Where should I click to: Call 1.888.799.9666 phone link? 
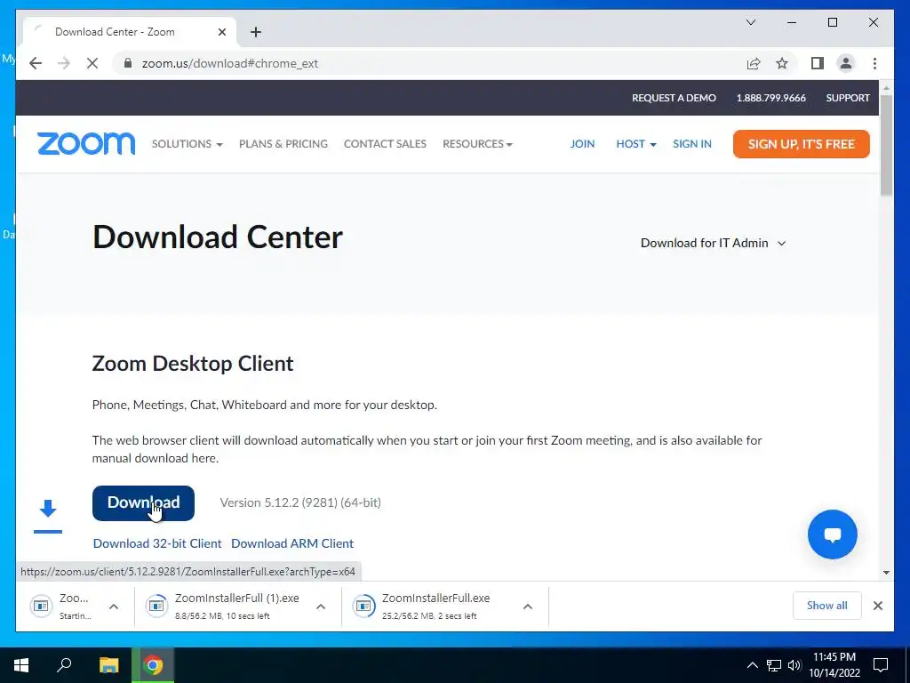click(770, 98)
